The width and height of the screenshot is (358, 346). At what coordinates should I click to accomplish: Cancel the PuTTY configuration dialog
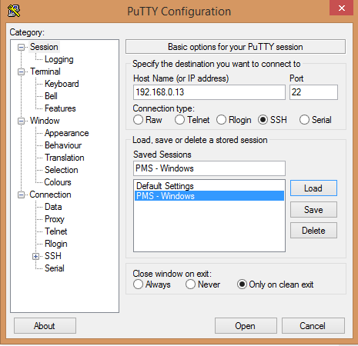[x=313, y=326]
